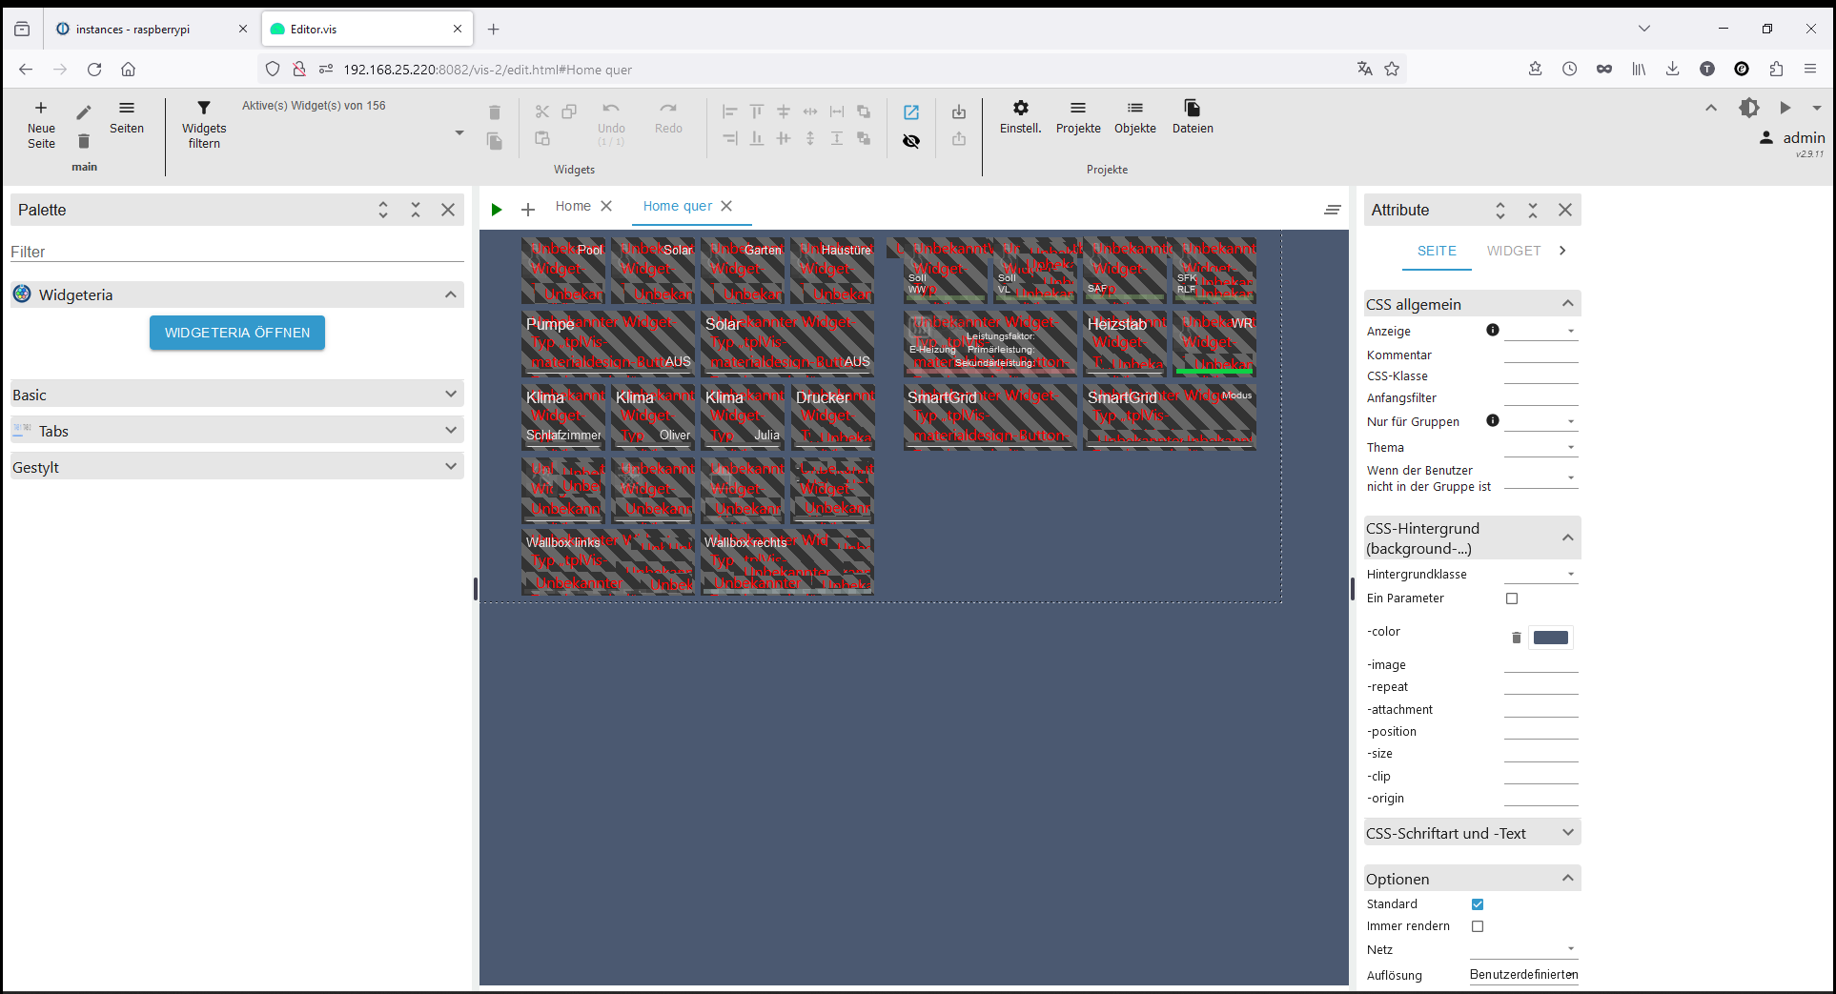Toggle dark/light theme brightness icon
Image resolution: width=1836 pixels, height=994 pixels.
1749,108
